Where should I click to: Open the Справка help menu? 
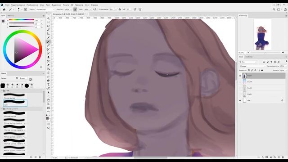click(94, 5)
